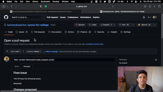Follow the compare across forks link
163x92 pixels.
pyautogui.click(x=94, y=44)
